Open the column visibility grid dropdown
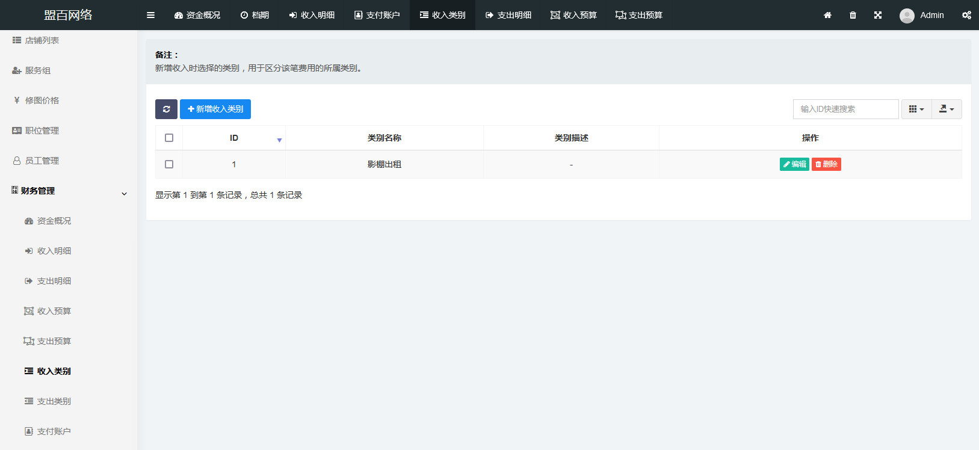 tap(916, 109)
